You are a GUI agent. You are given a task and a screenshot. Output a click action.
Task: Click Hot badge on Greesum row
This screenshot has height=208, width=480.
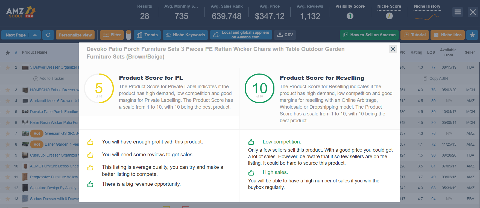[x=37, y=133]
